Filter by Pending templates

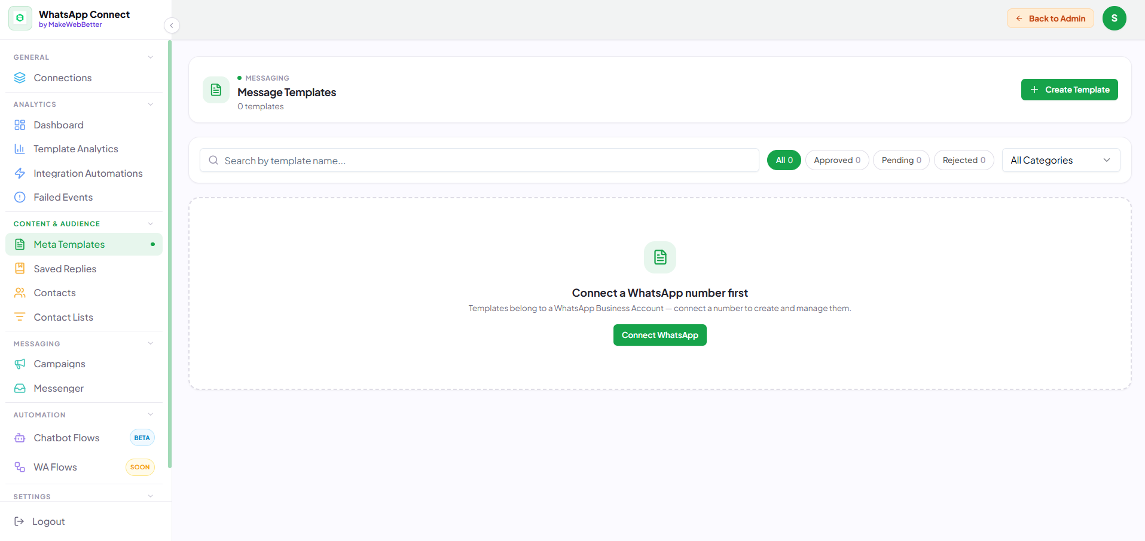[x=901, y=160]
